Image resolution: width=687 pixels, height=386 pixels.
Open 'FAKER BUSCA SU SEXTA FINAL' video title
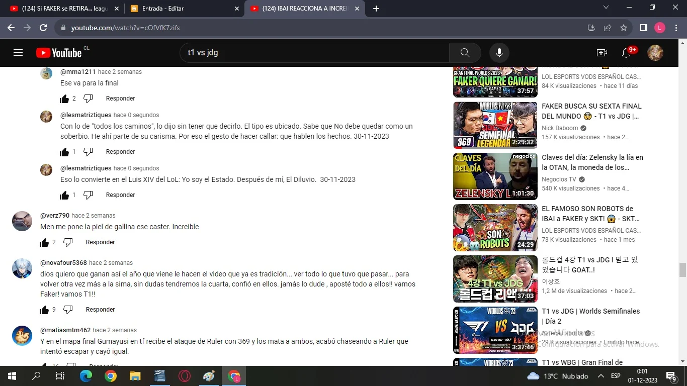pos(591,111)
